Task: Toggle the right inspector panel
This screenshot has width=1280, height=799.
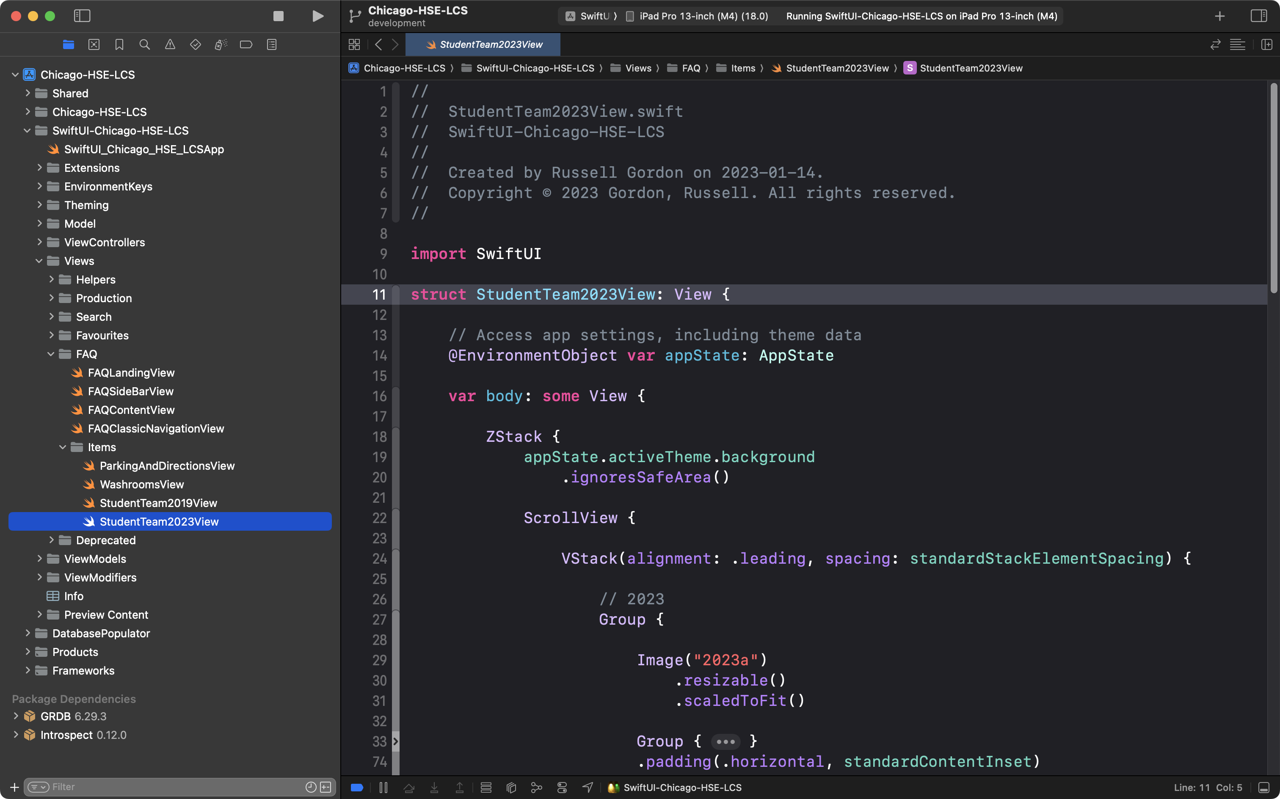Action: (x=1259, y=17)
